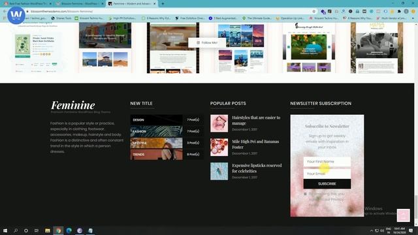
Task: Open the Mile High Pei and Bananas Foster post
Action: tap(255, 144)
